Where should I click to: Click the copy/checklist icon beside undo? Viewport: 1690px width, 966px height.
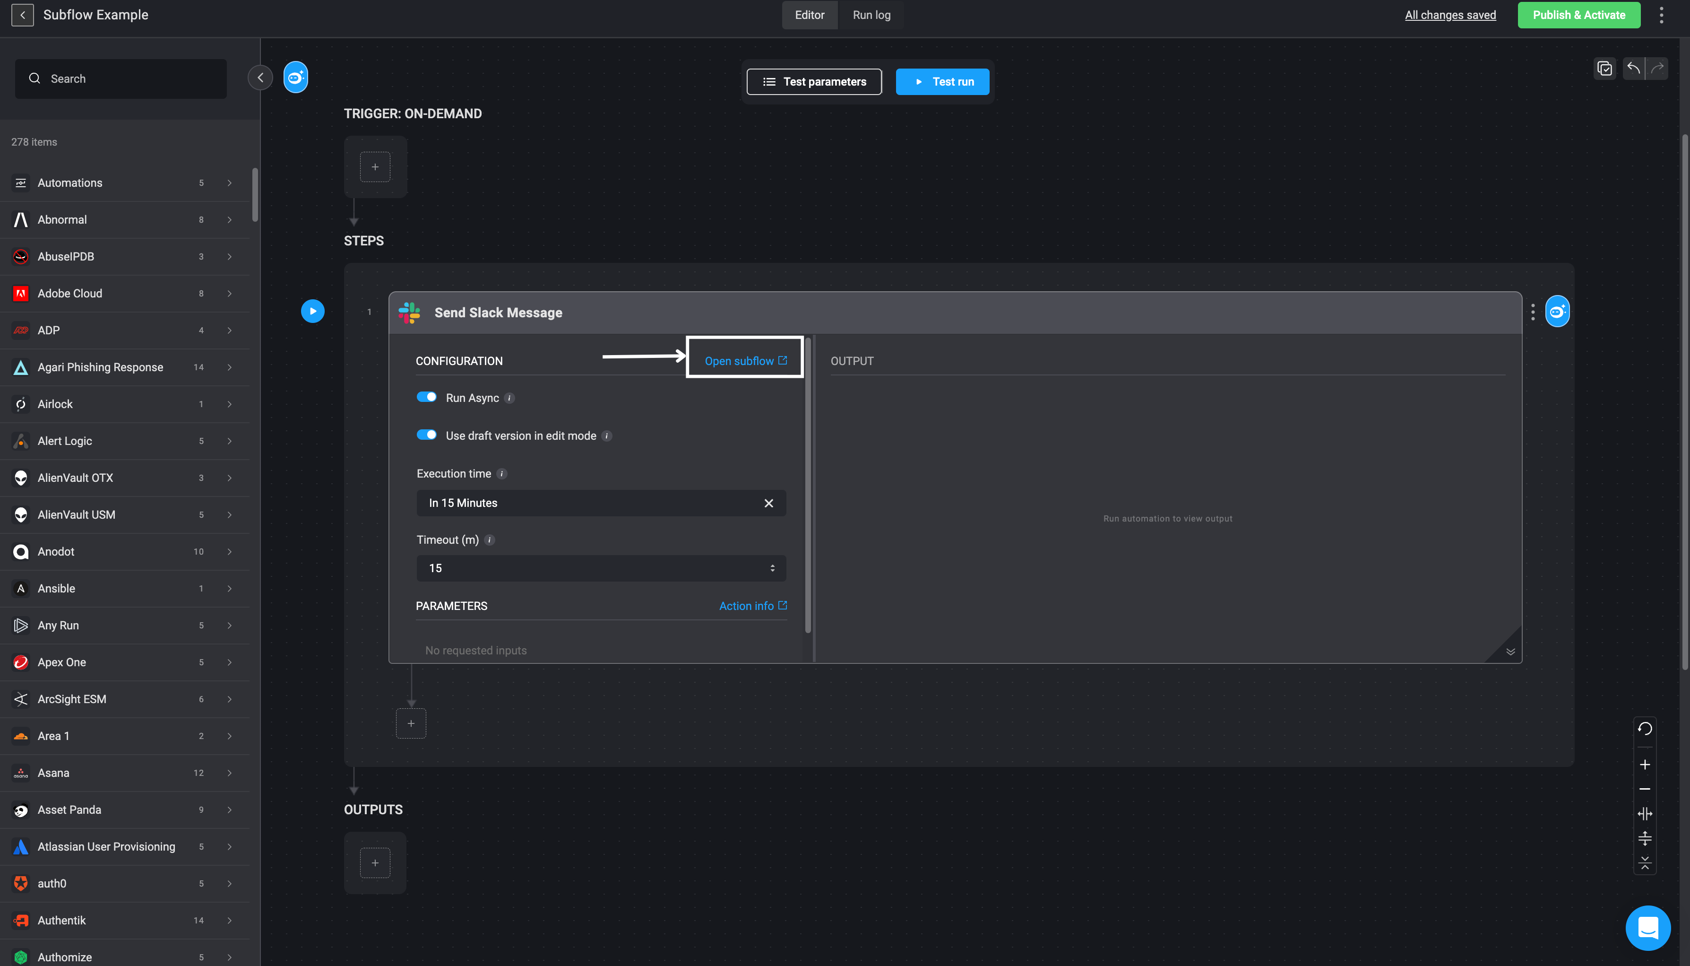[x=1604, y=68]
